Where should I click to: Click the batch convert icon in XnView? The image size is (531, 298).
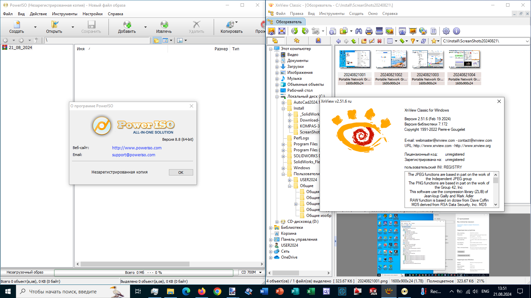point(390,31)
